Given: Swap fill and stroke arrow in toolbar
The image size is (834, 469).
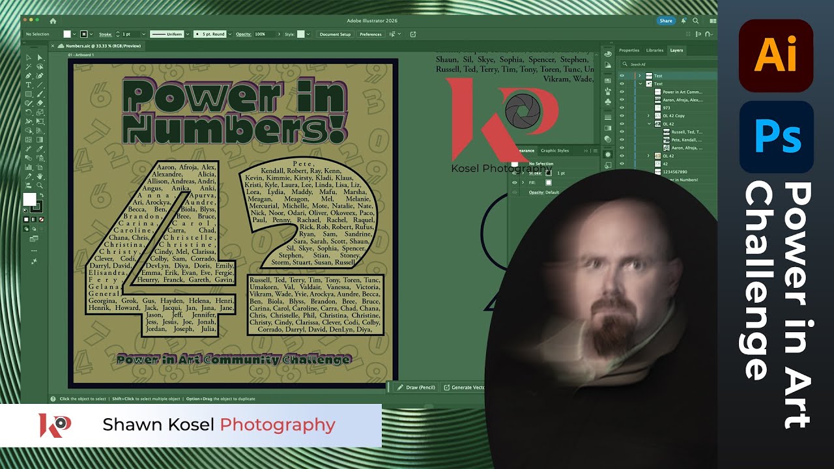Looking at the screenshot, I should [x=41, y=195].
